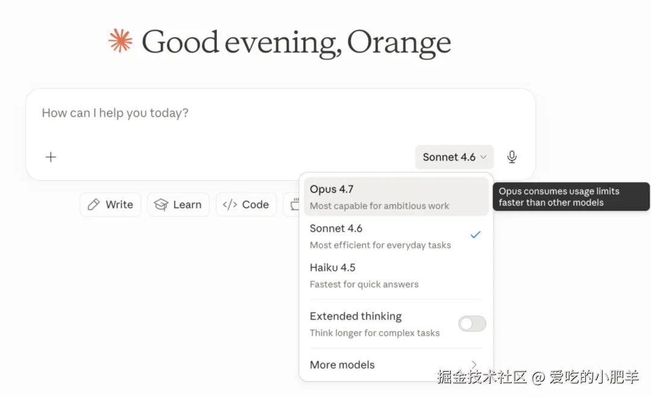The width and height of the screenshot is (651, 397).
Task: Click the Code suggestion button
Action: [x=246, y=205]
